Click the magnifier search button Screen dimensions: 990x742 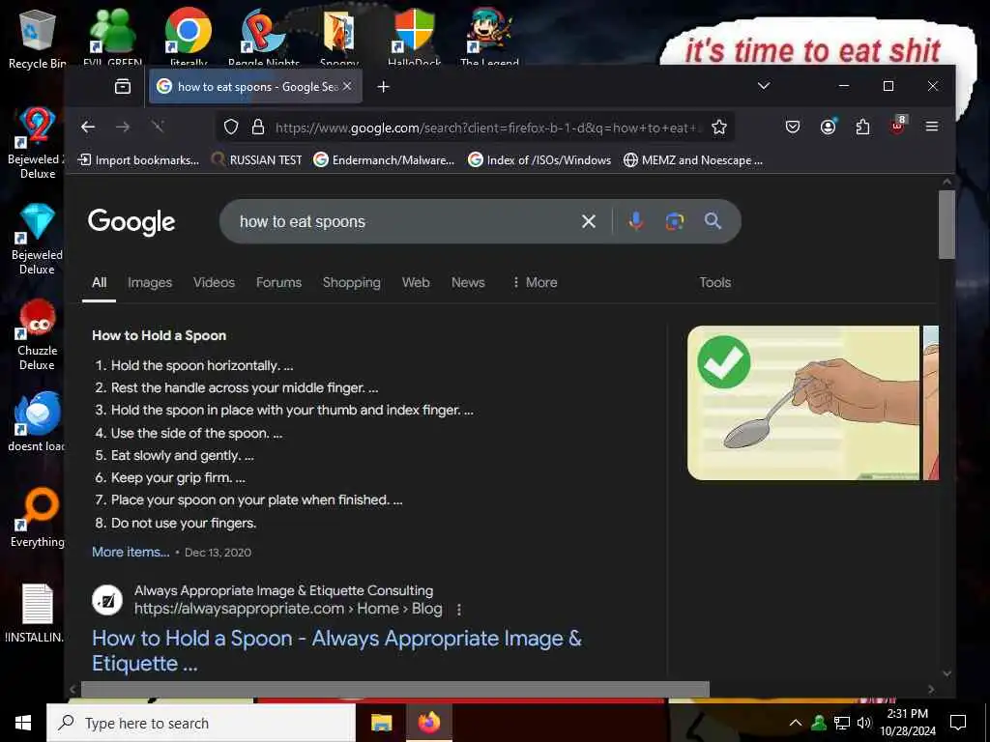[713, 221]
